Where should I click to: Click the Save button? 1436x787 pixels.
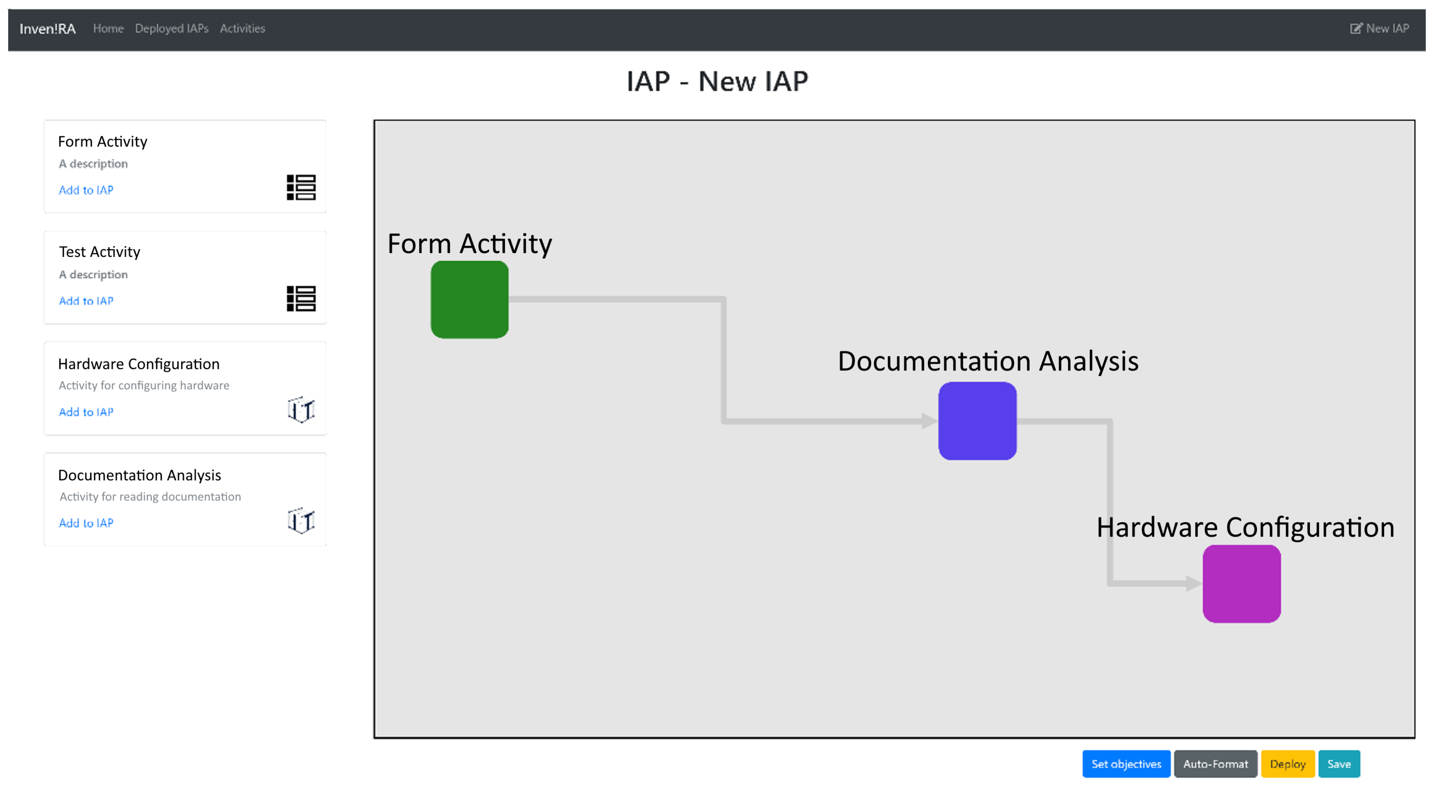[1339, 764]
